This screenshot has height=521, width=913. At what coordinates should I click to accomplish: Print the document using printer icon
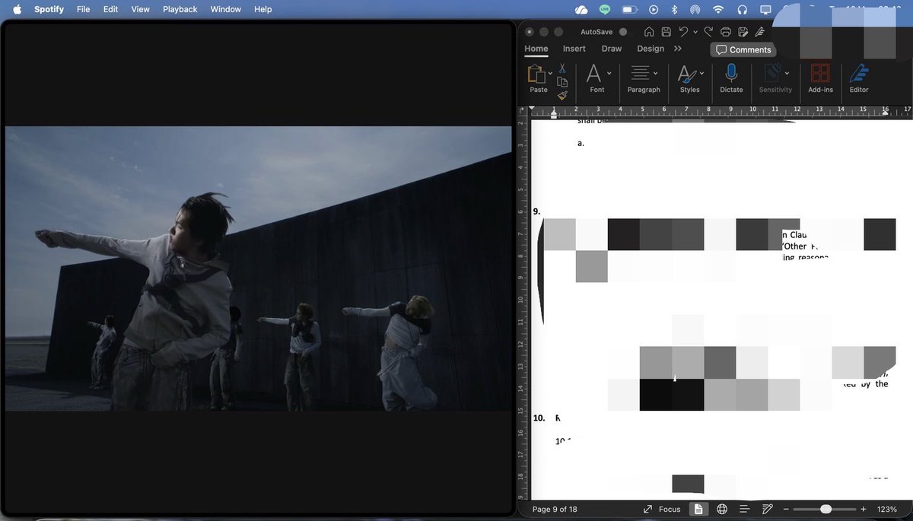coord(726,32)
